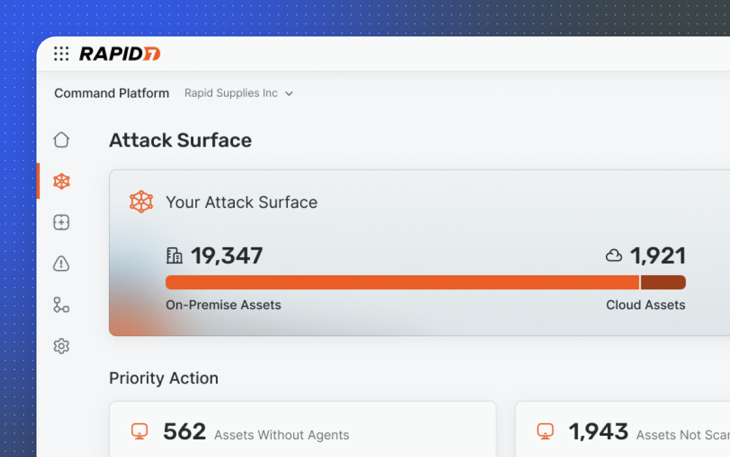Go to Home in sidebar

tap(61, 140)
